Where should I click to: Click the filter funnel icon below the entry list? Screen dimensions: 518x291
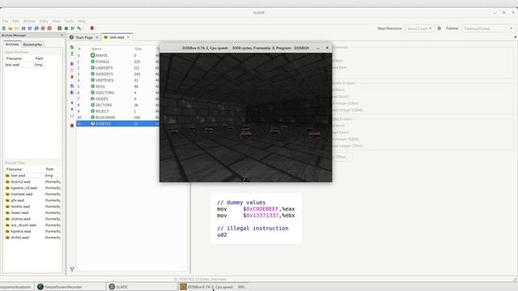click(x=72, y=269)
